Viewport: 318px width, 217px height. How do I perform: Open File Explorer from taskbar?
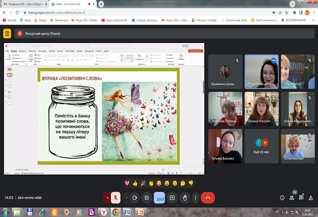click(17, 212)
